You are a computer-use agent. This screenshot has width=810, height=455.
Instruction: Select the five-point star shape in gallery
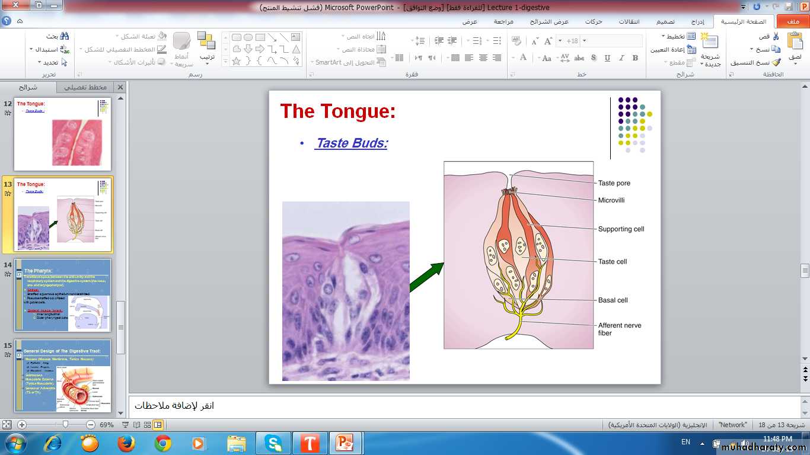(x=236, y=61)
